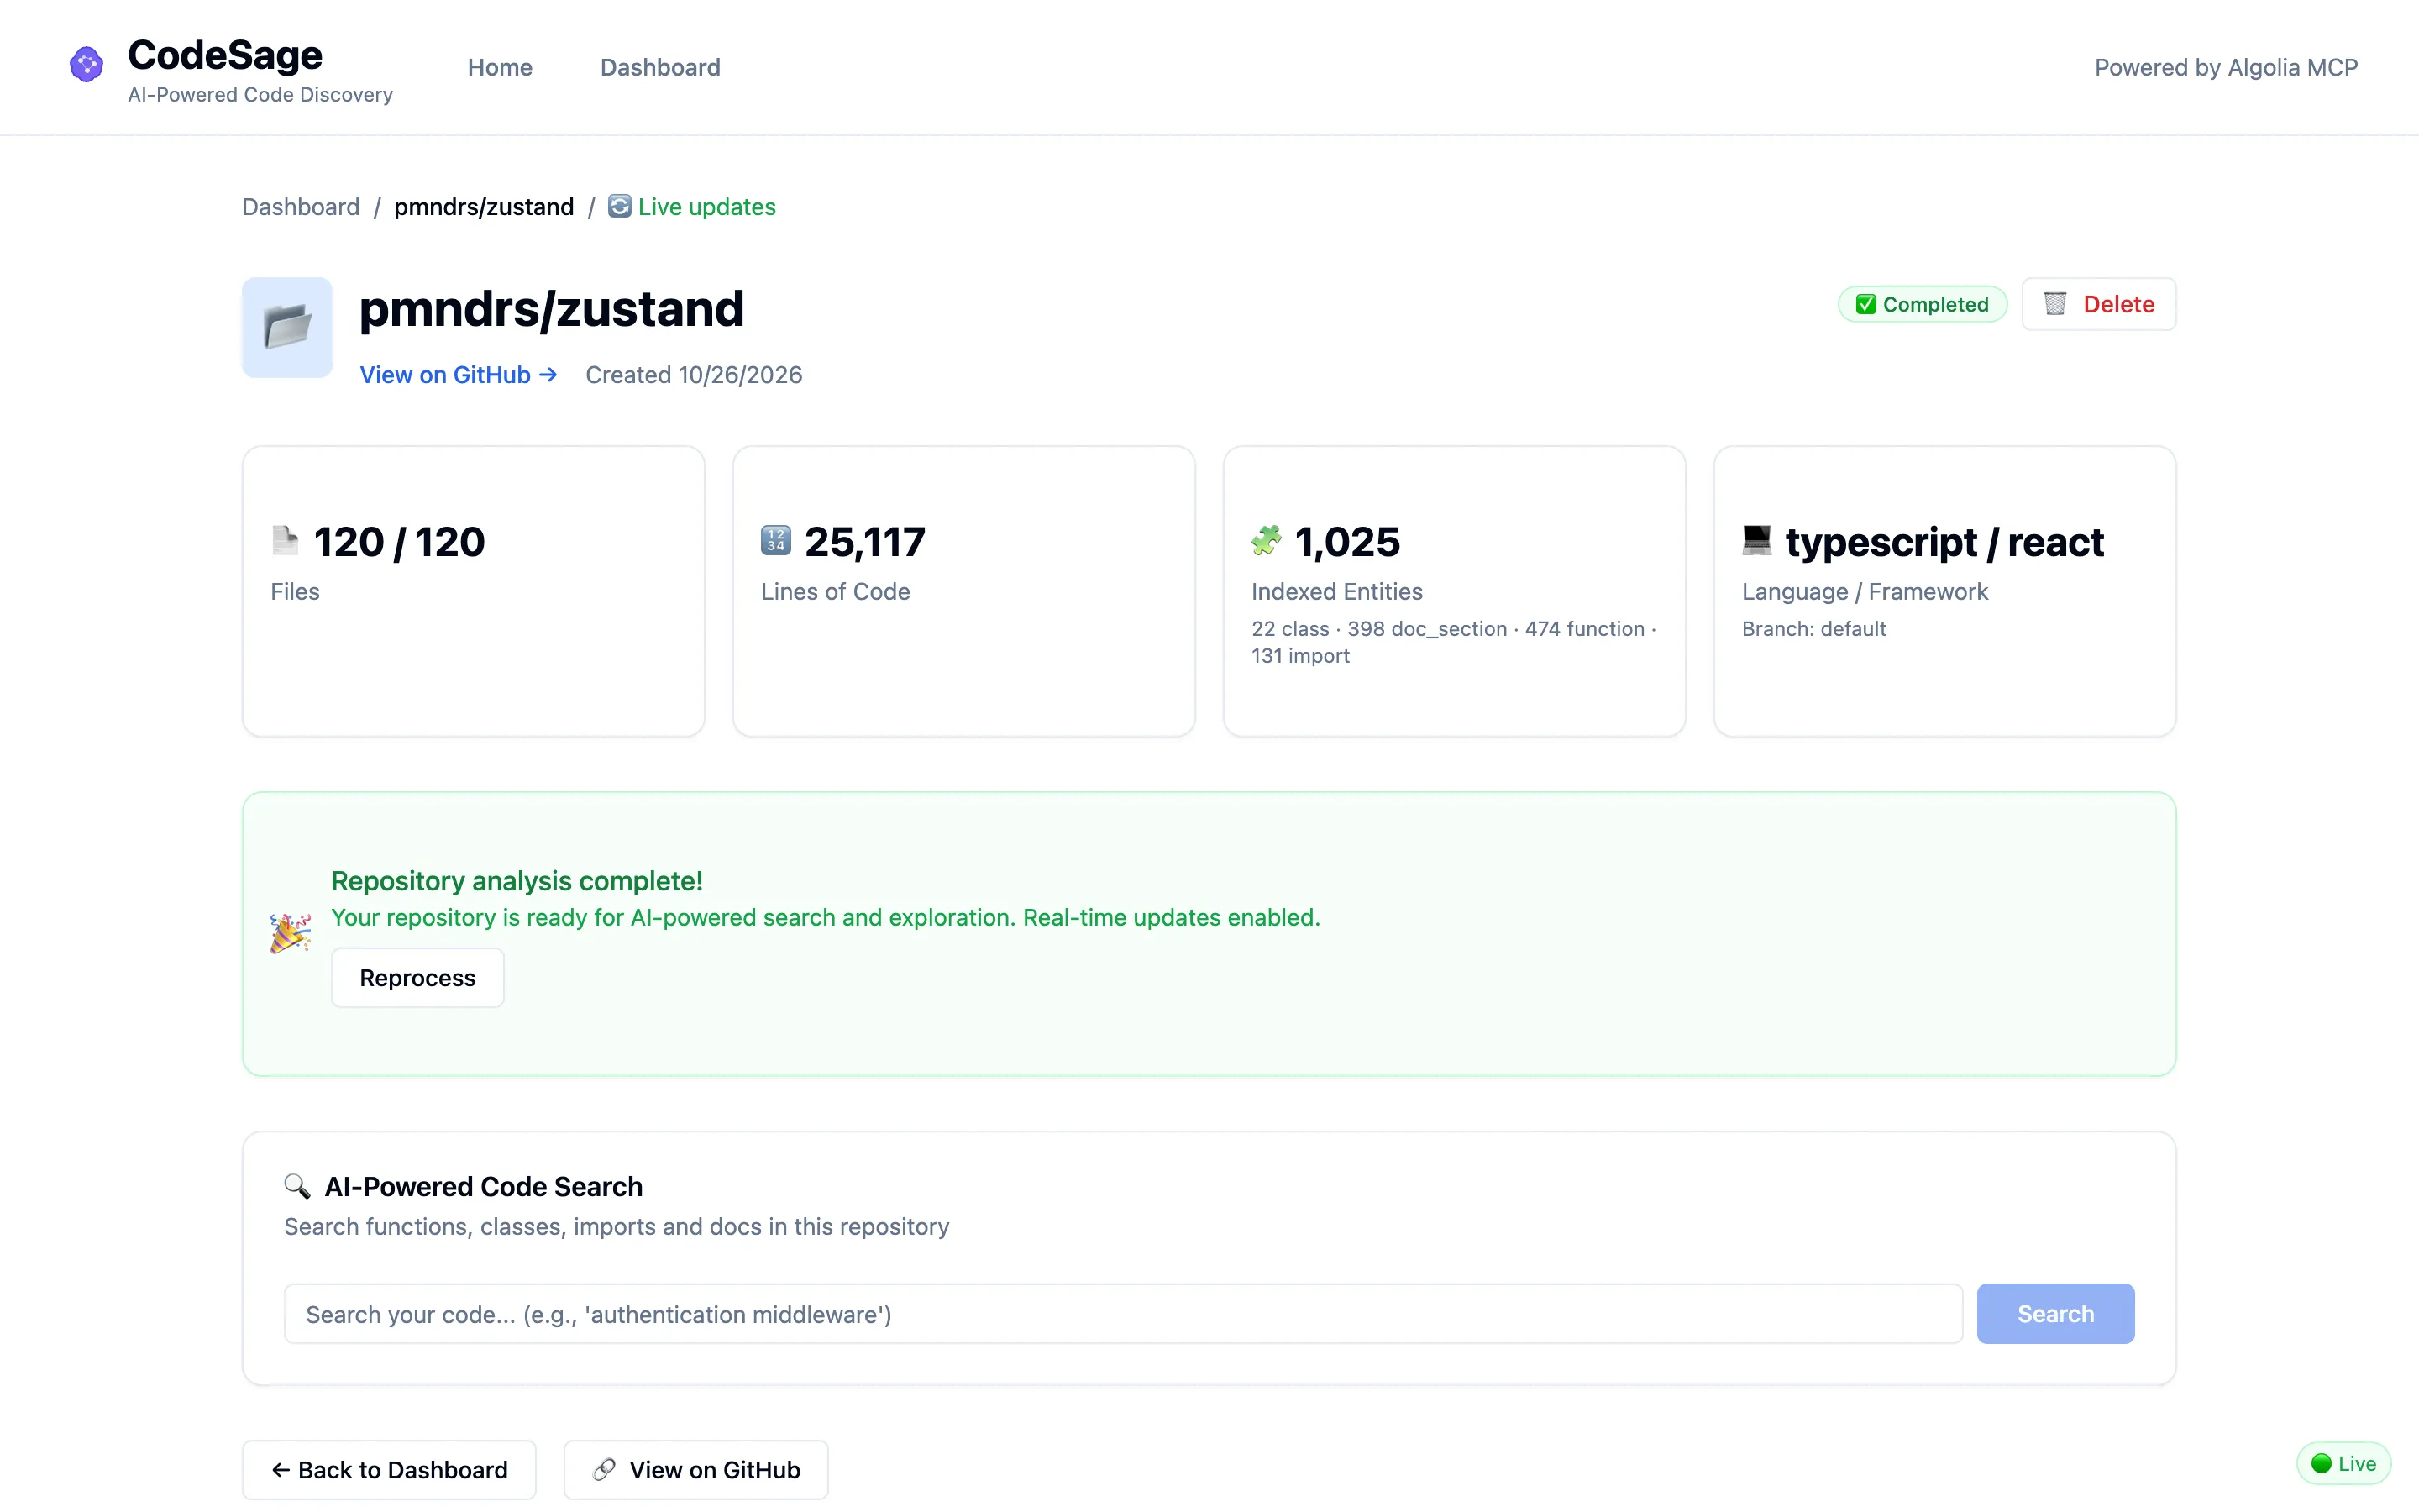The image size is (2419, 1512).
Task: Click Branch: default text
Action: pyautogui.click(x=1813, y=628)
